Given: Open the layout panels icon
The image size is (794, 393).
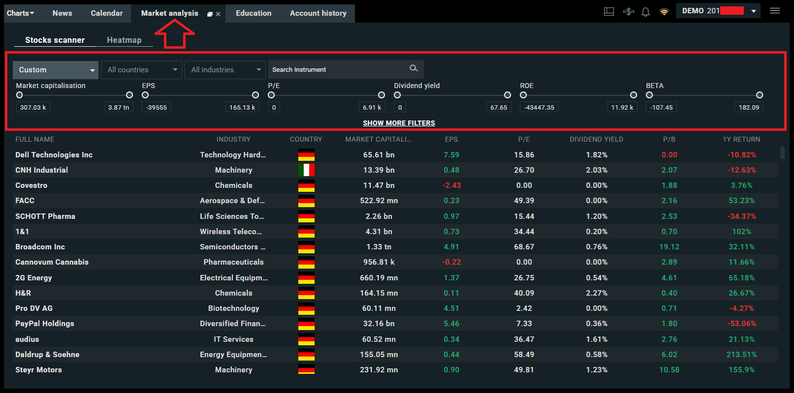Looking at the screenshot, I should coord(609,12).
